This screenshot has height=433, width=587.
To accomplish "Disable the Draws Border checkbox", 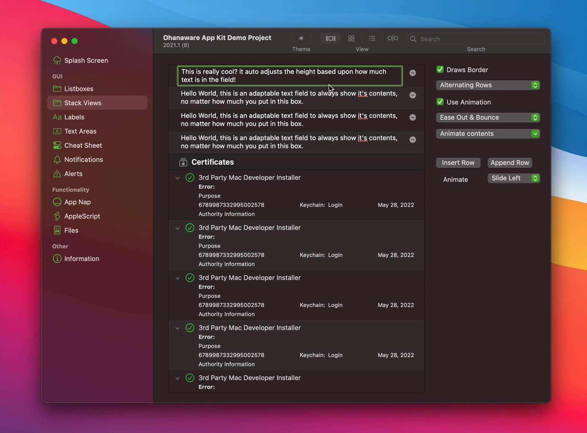I will (440, 70).
